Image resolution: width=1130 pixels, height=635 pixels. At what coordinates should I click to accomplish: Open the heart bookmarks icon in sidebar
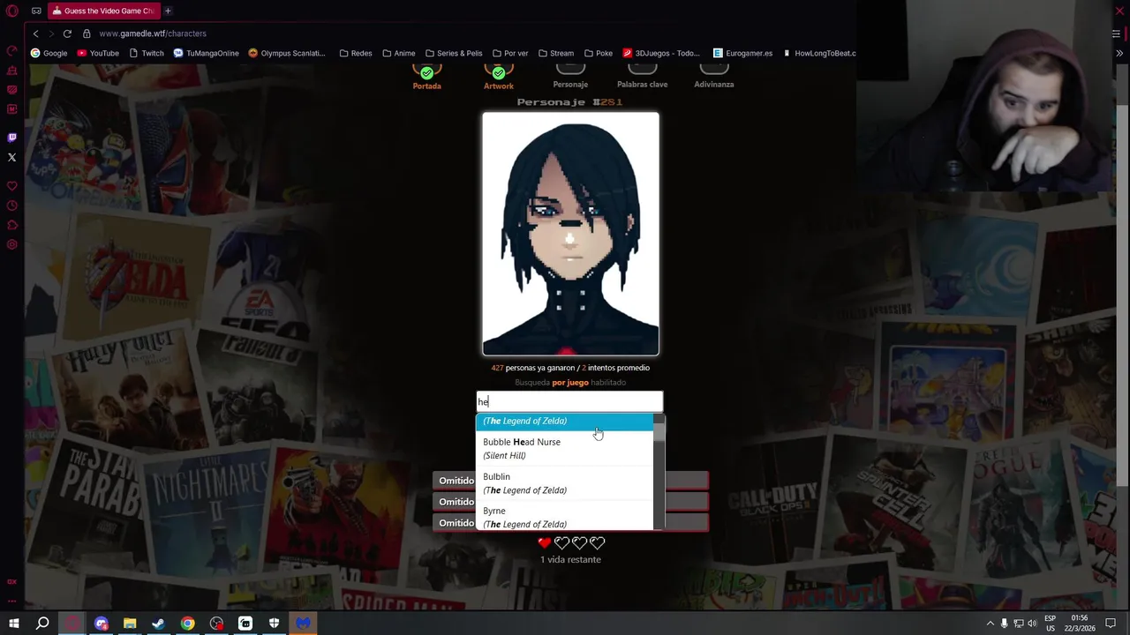click(x=11, y=186)
